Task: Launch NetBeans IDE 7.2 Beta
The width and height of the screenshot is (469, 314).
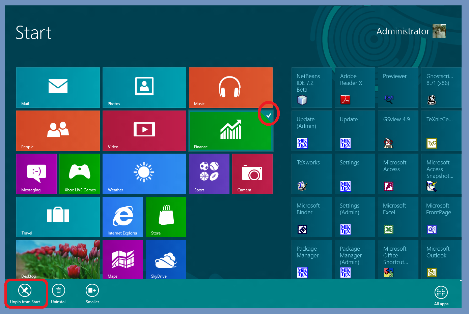Action: [311, 88]
